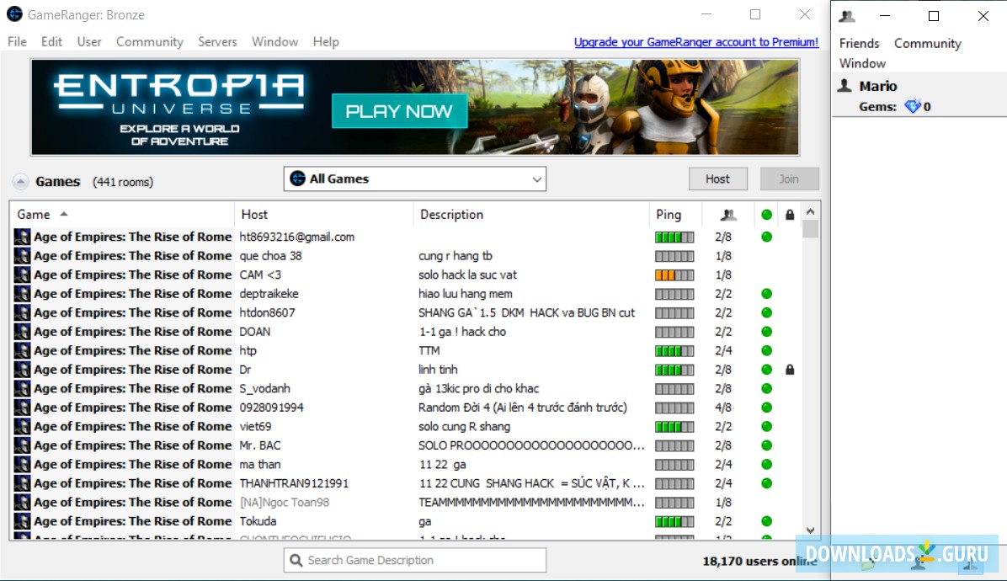Sort by the green status dot column header
Viewport: 1007px width, 581px height.
766,215
